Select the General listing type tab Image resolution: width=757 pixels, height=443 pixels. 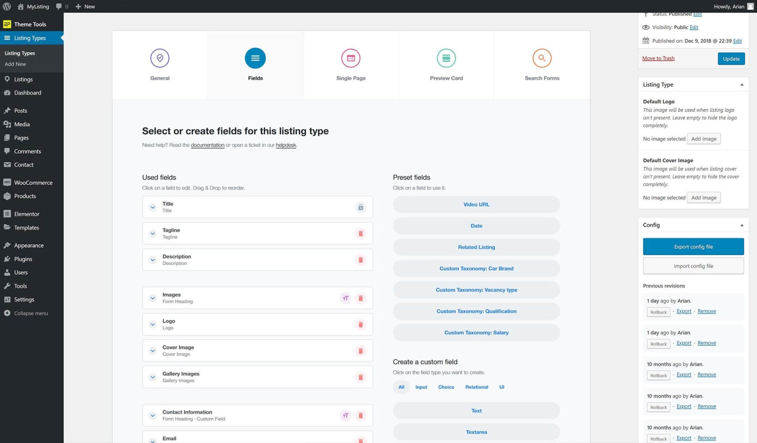click(160, 64)
